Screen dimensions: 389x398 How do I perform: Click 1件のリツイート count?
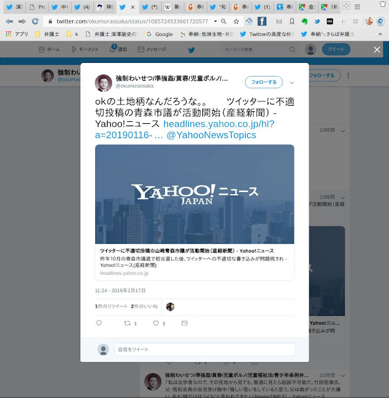111,307
